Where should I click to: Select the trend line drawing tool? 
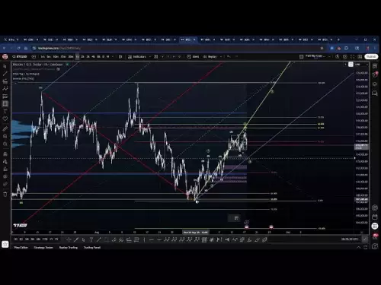5,74
